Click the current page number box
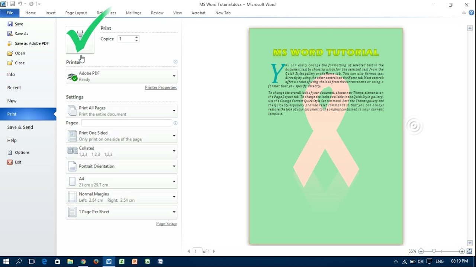The image size is (476, 267). 197,251
